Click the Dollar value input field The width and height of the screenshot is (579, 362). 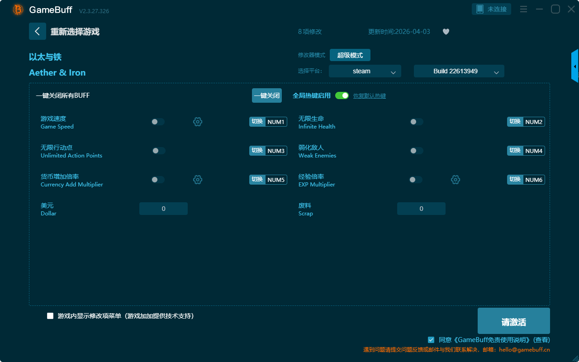point(163,209)
